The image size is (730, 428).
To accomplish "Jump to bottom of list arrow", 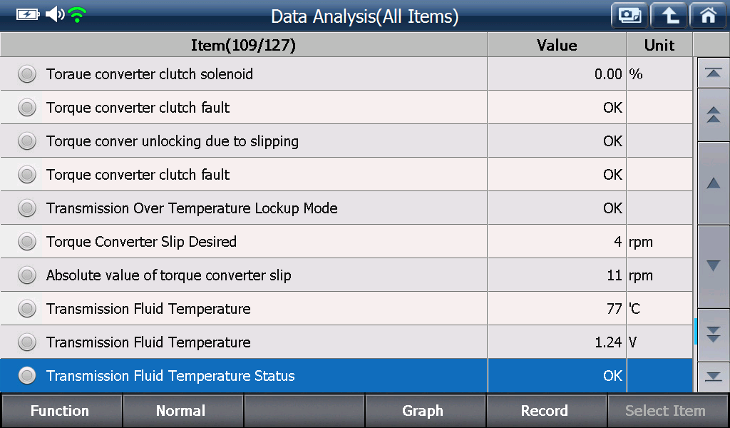I will pyautogui.click(x=713, y=377).
